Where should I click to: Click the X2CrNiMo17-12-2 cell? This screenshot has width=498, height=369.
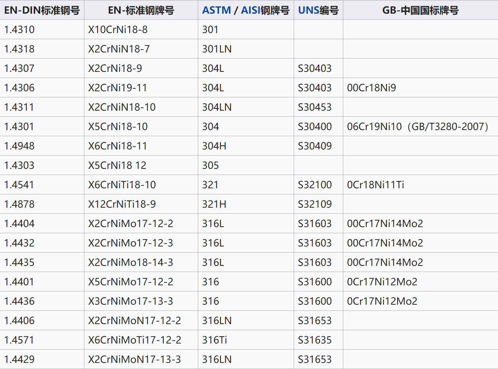pyautogui.click(x=131, y=223)
